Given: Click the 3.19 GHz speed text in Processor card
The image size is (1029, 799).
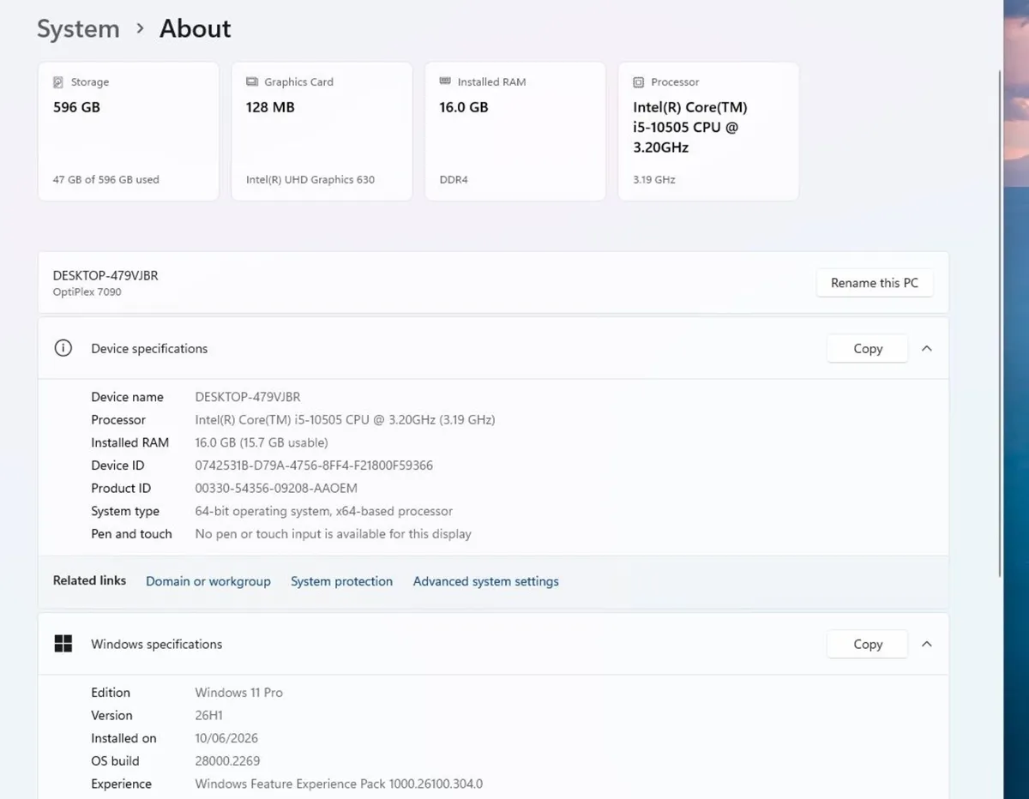Looking at the screenshot, I should 654,180.
